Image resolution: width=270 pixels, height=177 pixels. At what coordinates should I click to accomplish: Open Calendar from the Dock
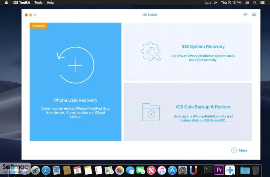pos(77,170)
